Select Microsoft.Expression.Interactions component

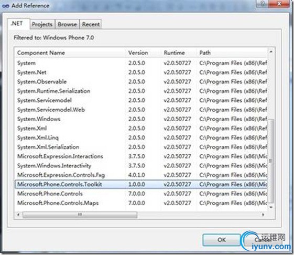pyautogui.click(x=141, y=156)
